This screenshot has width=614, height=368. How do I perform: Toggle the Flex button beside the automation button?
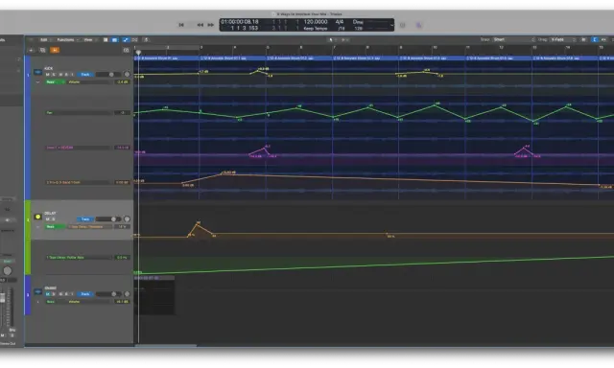(134, 40)
